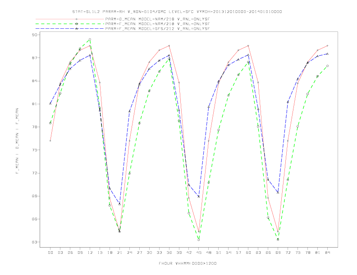
Task: Click green circle data point at hour 84
Action: [x=328, y=66]
